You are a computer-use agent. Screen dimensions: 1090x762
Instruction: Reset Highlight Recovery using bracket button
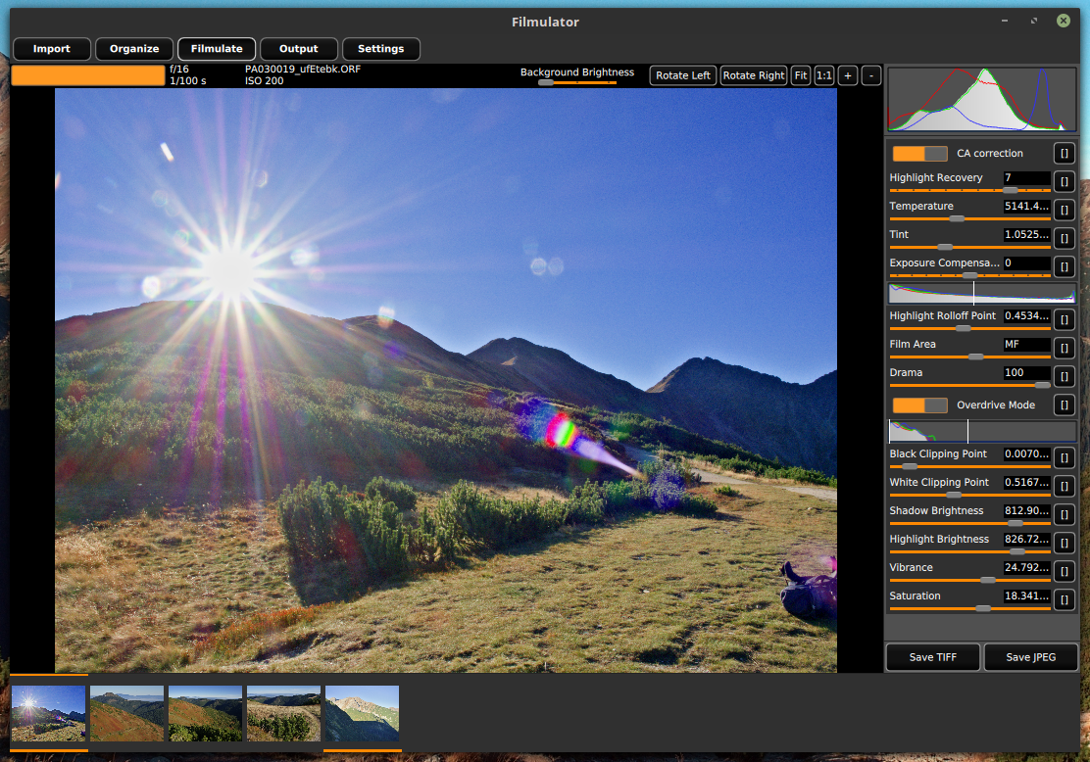click(x=1065, y=182)
